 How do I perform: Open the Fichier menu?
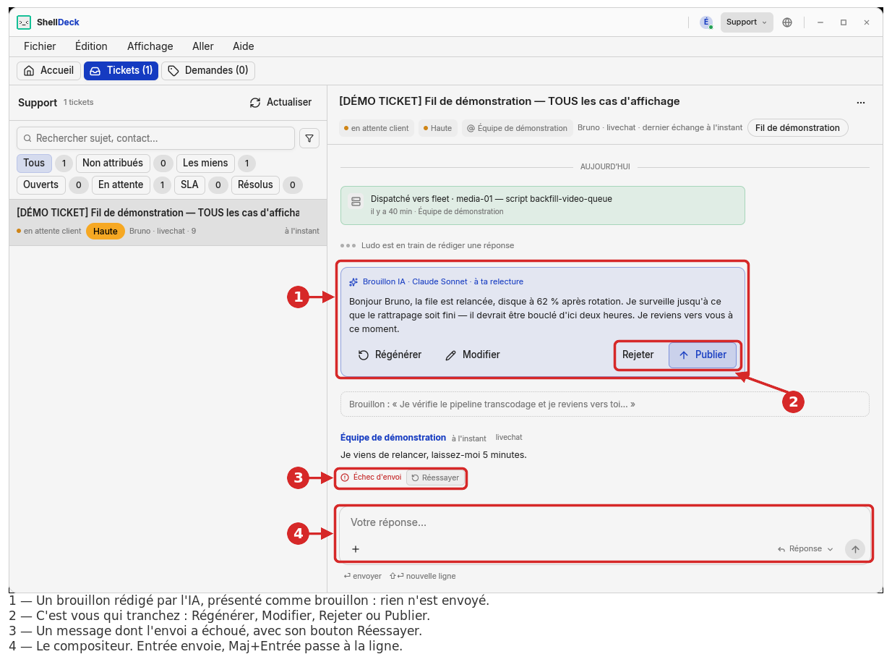[x=40, y=46]
